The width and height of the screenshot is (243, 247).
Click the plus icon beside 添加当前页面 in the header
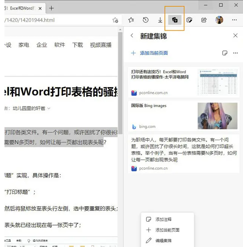[133, 53]
